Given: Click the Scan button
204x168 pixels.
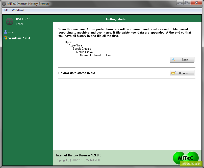Looking at the screenshot, I should (182, 60).
